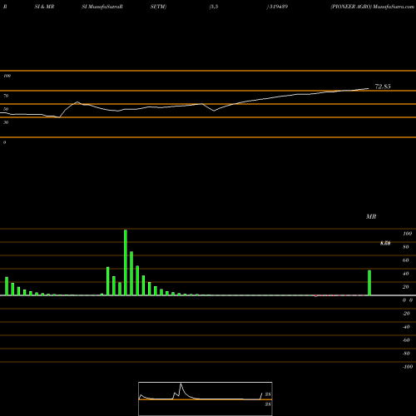Click the 80 label on the MR axis
This screenshot has height=416, width=416.
click(x=406, y=247)
